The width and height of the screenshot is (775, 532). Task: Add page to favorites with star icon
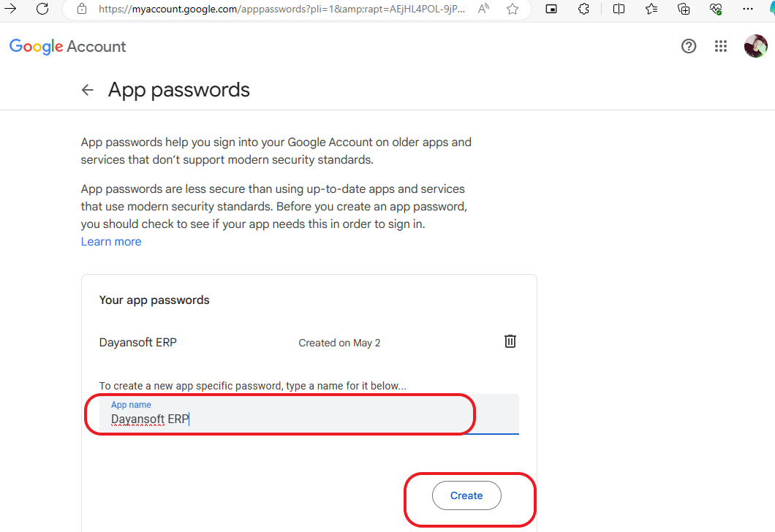pos(513,8)
